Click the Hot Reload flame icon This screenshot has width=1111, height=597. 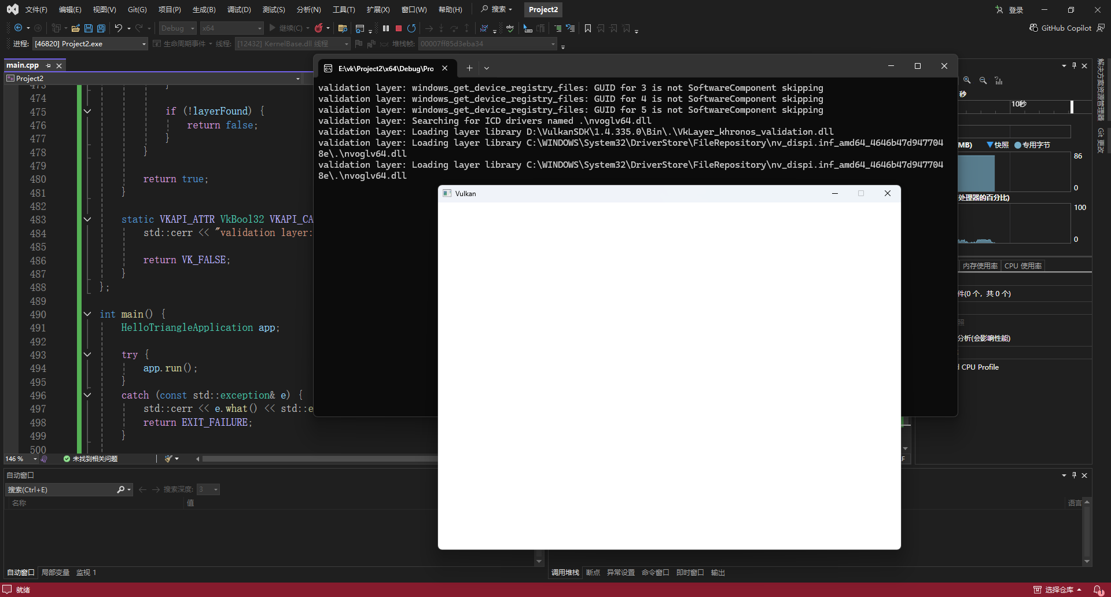pos(319,28)
